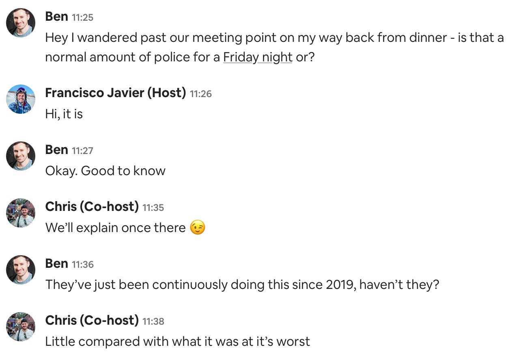510x358 pixels.
Task: Click the name 'Francisco Javier (Host)'
Action: pyautogui.click(x=116, y=93)
